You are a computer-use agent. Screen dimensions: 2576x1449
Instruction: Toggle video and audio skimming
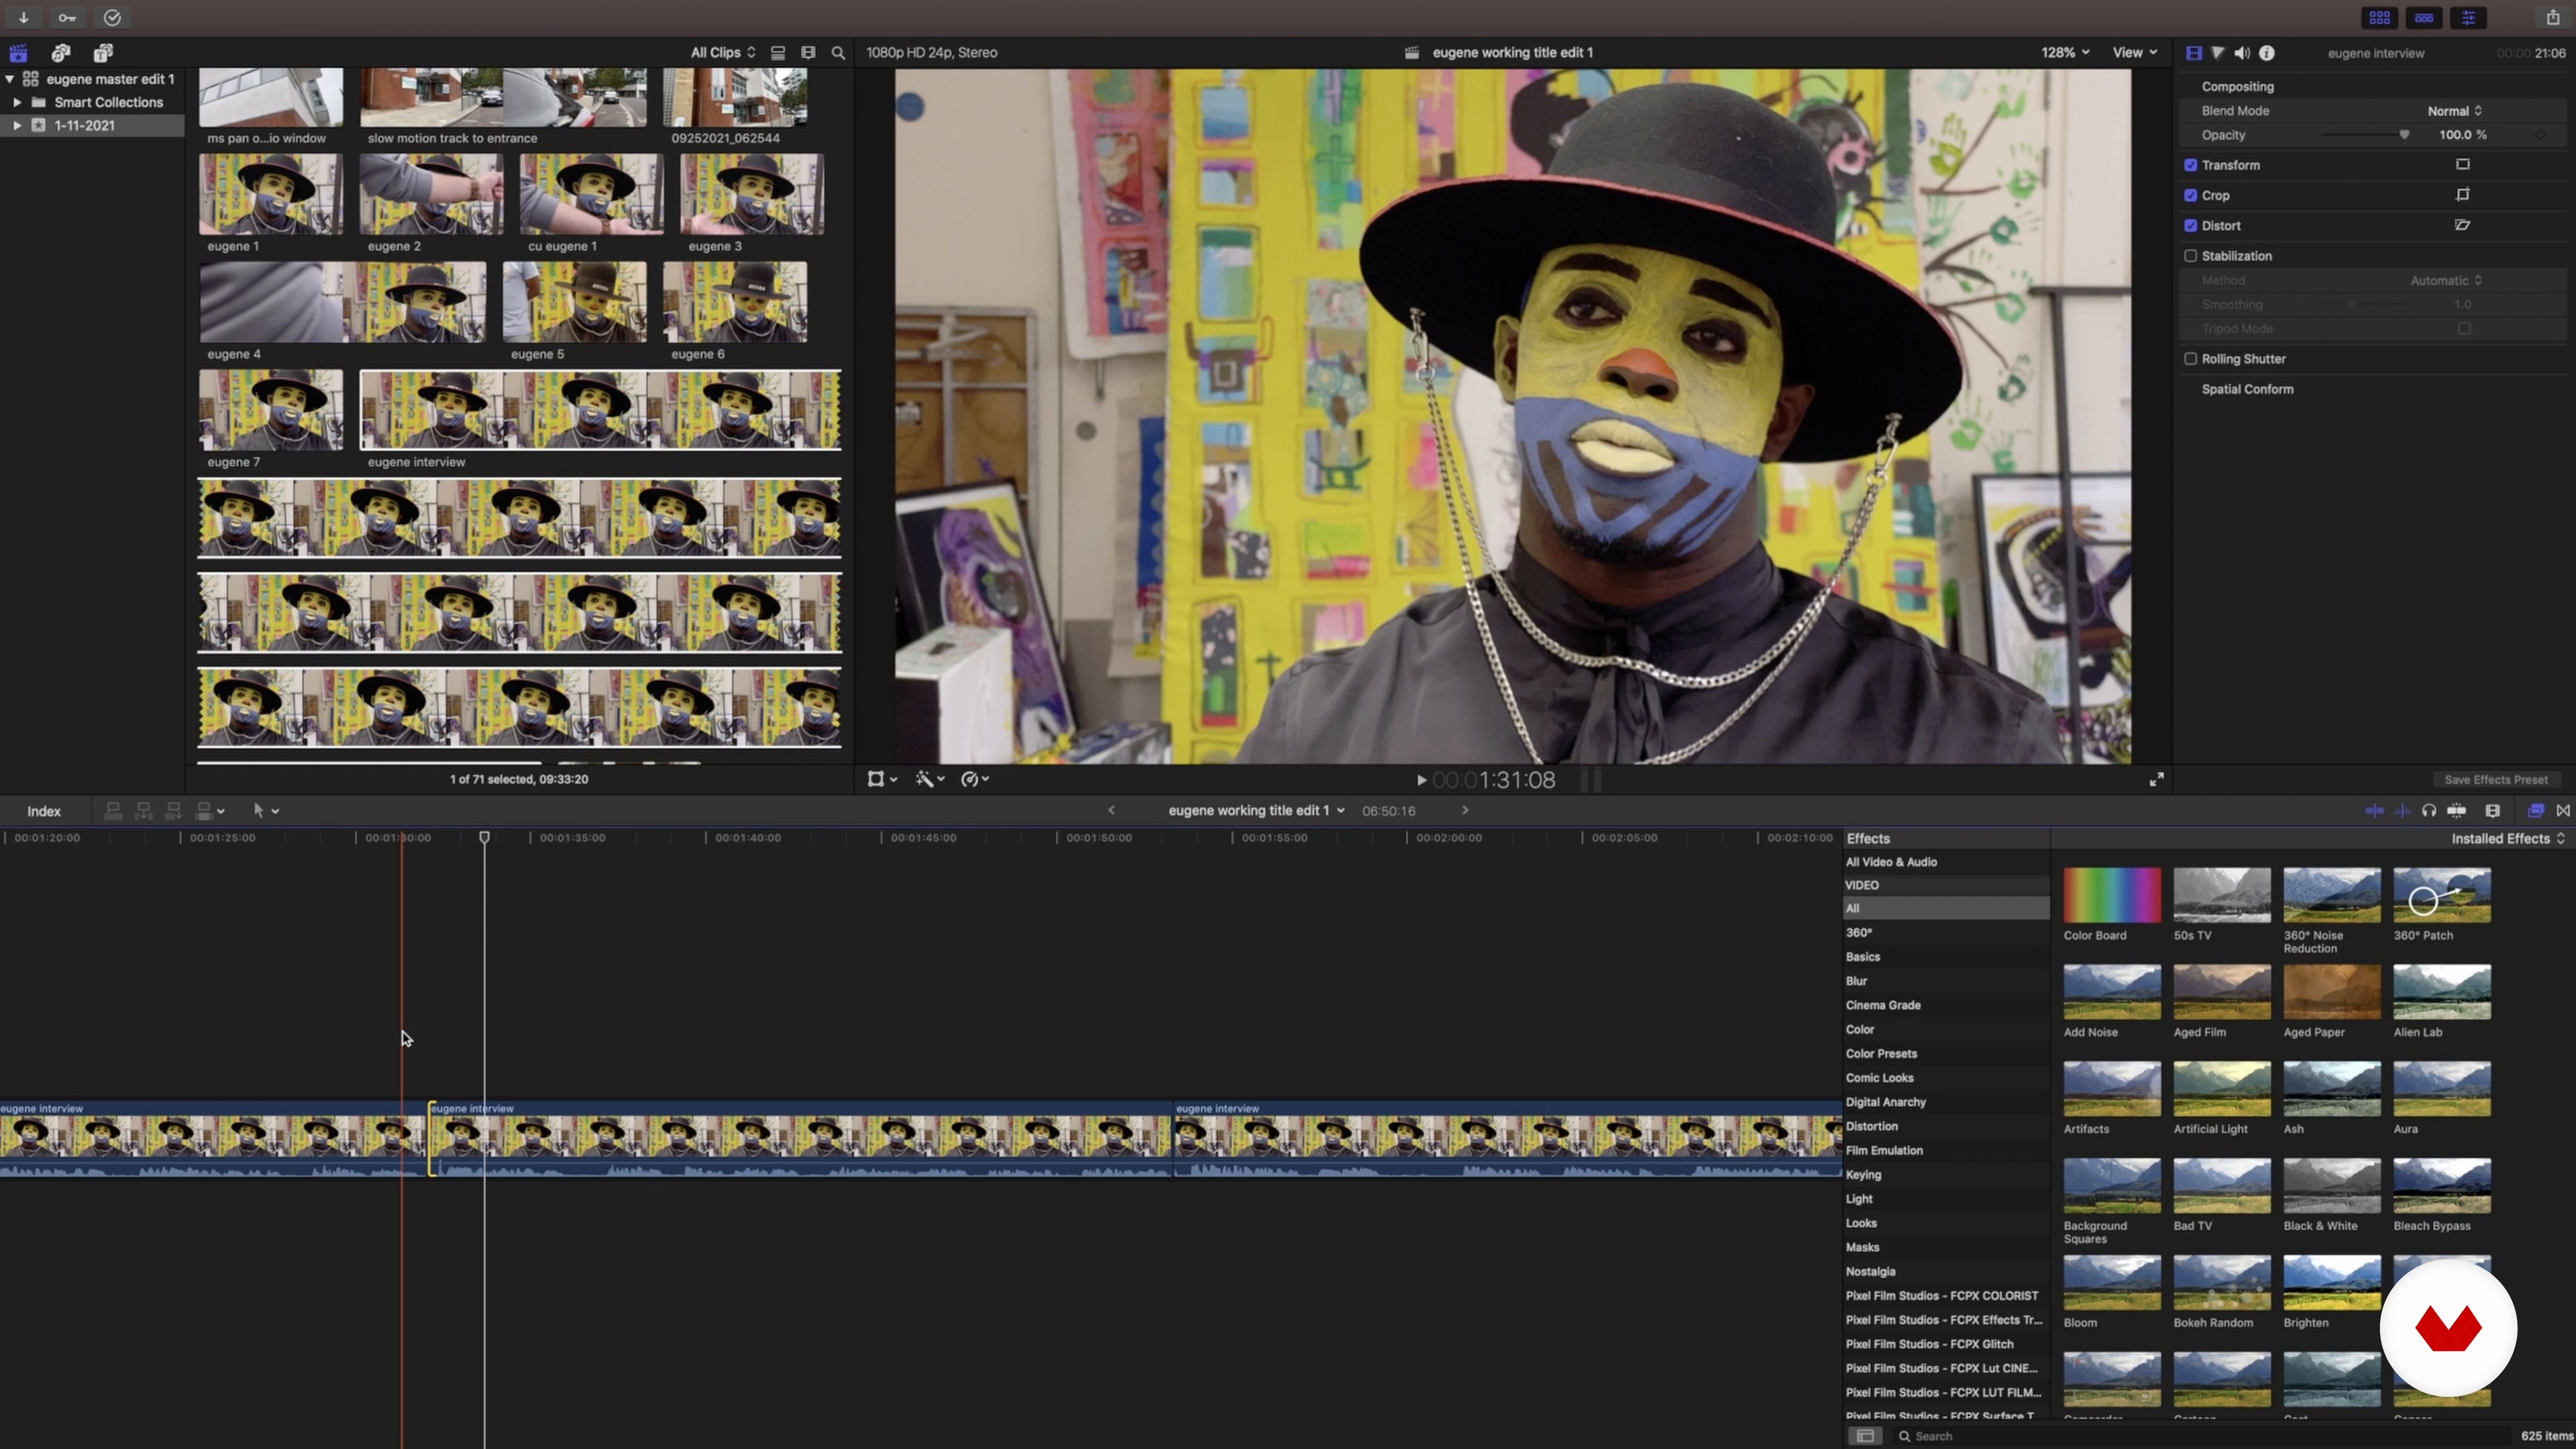click(x=2374, y=811)
